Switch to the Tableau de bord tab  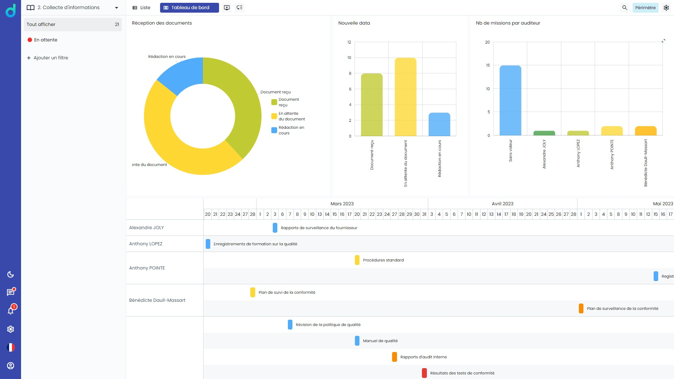coord(190,7)
